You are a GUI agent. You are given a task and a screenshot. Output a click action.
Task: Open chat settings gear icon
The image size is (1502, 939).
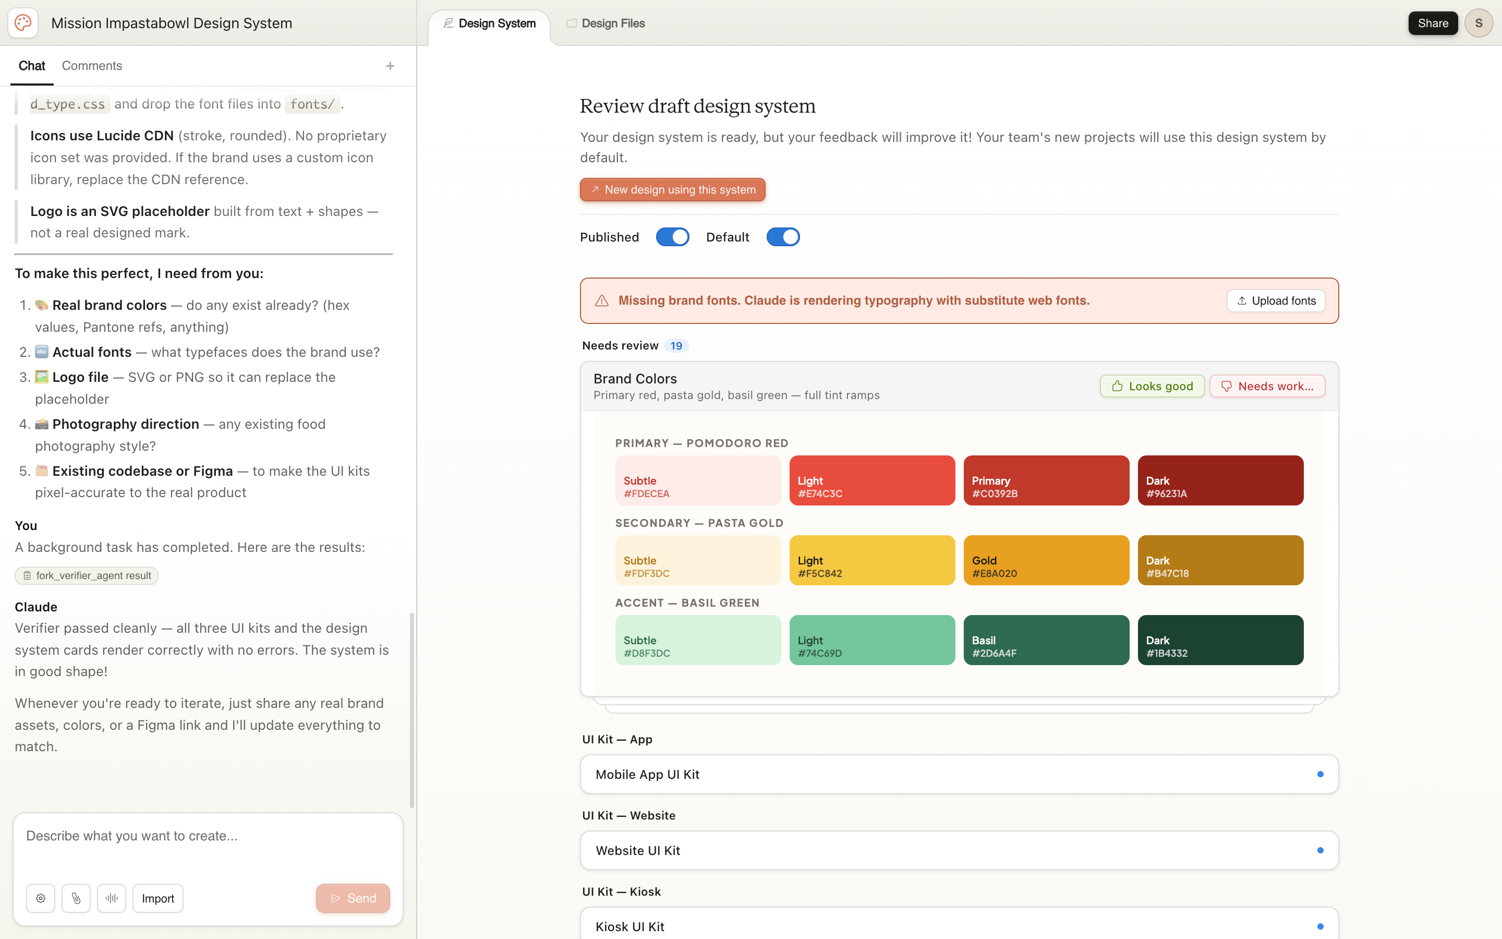tap(41, 898)
